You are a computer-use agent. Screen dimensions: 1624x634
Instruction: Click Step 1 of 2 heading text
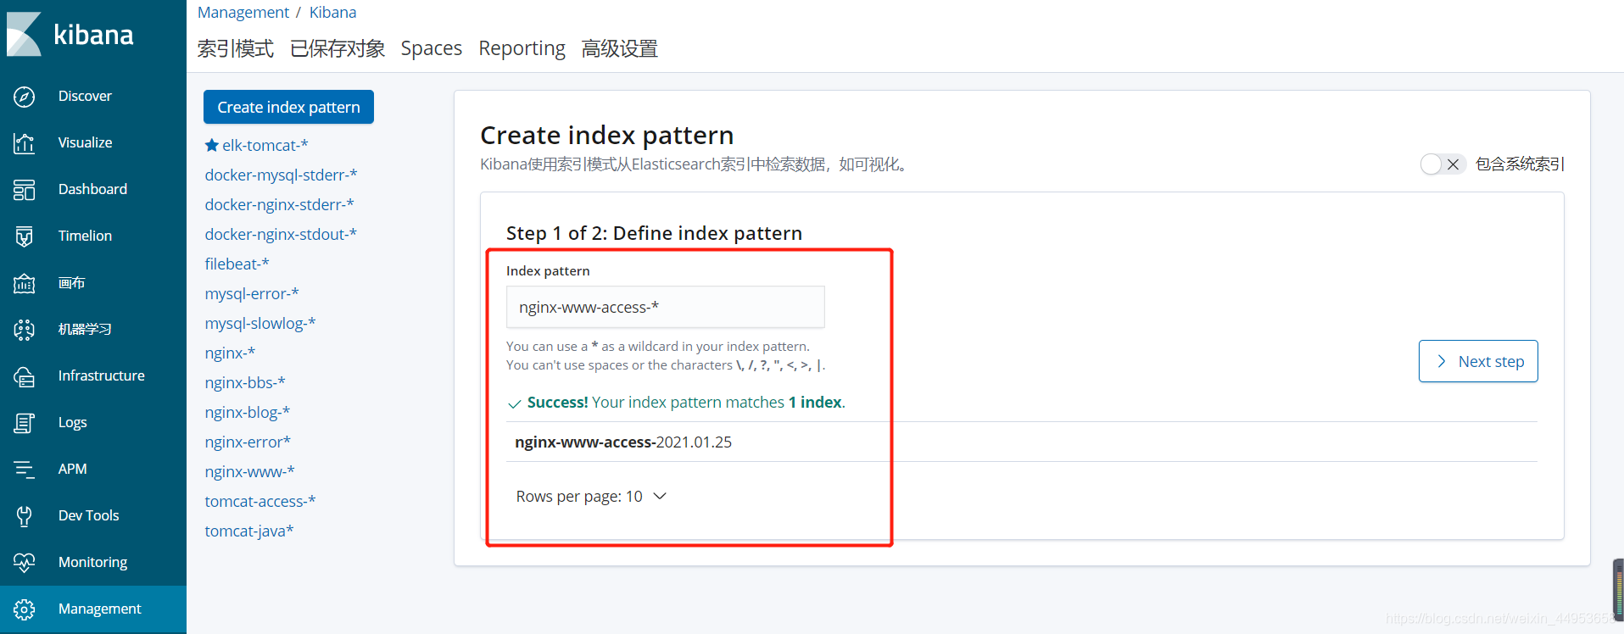click(654, 233)
